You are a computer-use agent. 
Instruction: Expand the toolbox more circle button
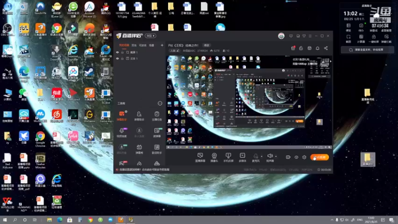[x=160, y=103]
